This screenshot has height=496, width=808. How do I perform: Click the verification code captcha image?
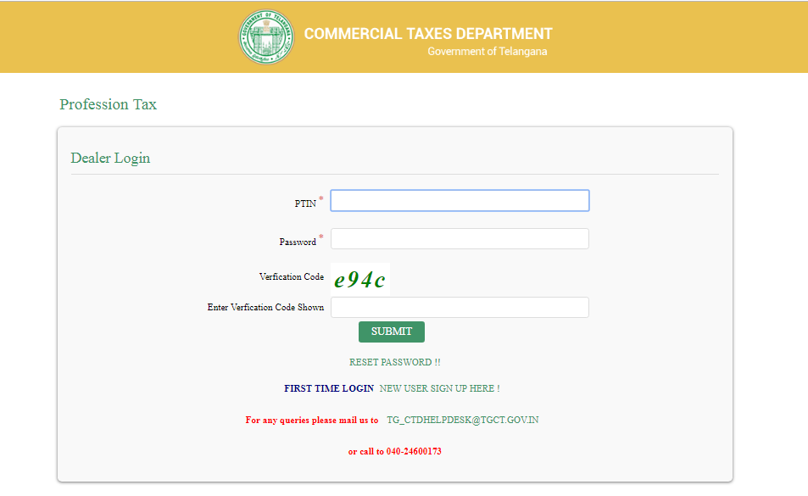pyautogui.click(x=359, y=279)
